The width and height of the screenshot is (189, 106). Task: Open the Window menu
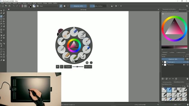tap(50, 3)
